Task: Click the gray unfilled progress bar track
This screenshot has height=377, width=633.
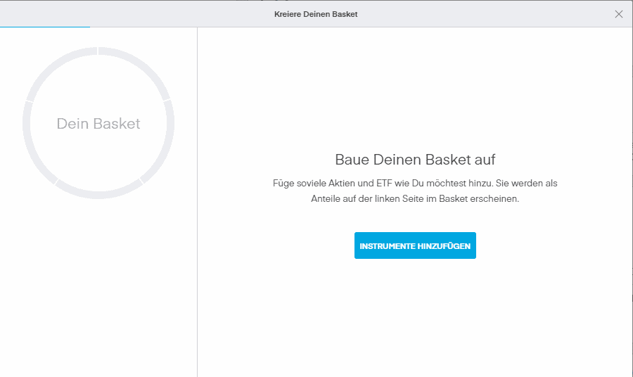Action: tap(352, 27)
